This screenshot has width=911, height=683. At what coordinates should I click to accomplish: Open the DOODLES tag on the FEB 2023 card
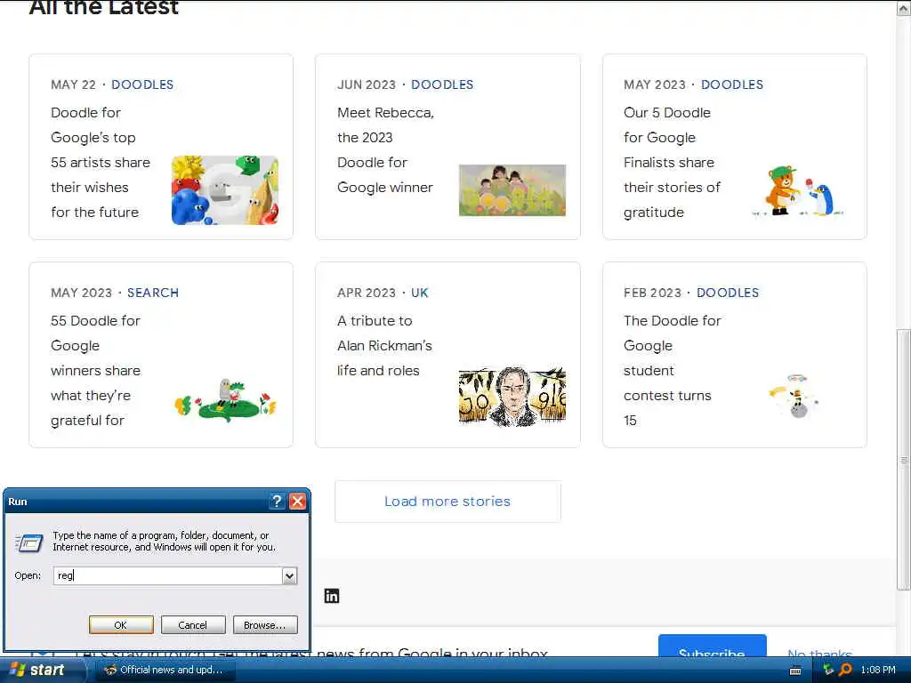(728, 293)
